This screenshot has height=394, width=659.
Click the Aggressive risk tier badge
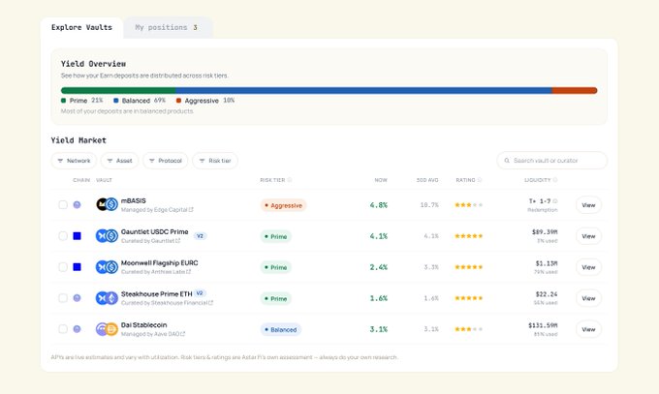click(x=283, y=205)
